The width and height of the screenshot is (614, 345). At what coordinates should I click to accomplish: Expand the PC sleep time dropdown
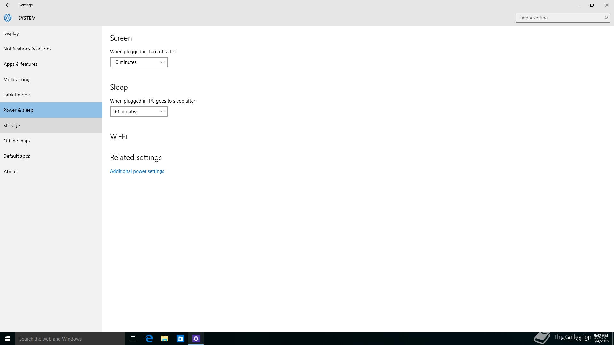(x=138, y=111)
